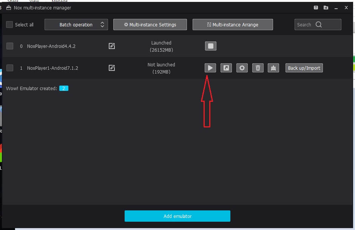
Task: Stop the running NoxPlayer-Android4.4.2 instance
Action: click(x=211, y=46)
